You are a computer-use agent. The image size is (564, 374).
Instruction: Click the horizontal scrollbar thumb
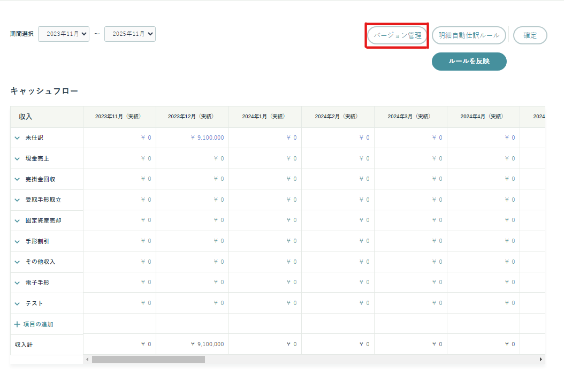point(148,359)
